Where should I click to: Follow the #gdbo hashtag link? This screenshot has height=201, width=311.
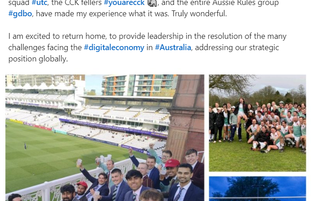click(20, 14)
